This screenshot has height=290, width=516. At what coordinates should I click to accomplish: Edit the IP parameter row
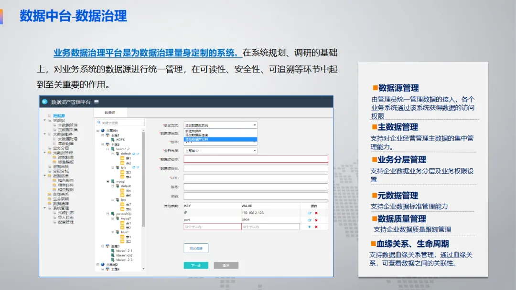point(309,213)
